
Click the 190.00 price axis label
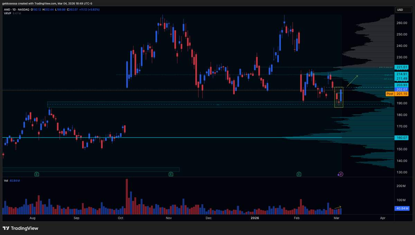point(402,103)
